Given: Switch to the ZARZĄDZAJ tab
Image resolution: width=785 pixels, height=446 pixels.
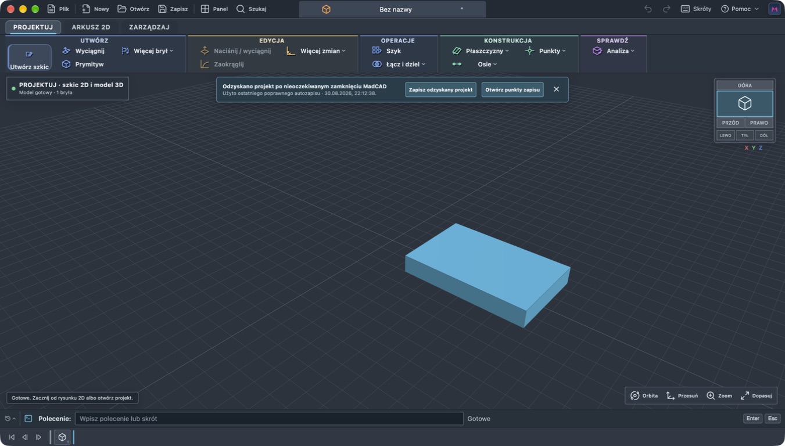Looking at the screenshot, I should 149,27.
